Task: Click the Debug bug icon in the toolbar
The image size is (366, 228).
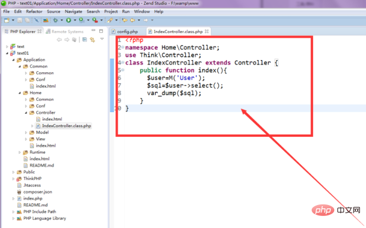Action: (56, 20)
